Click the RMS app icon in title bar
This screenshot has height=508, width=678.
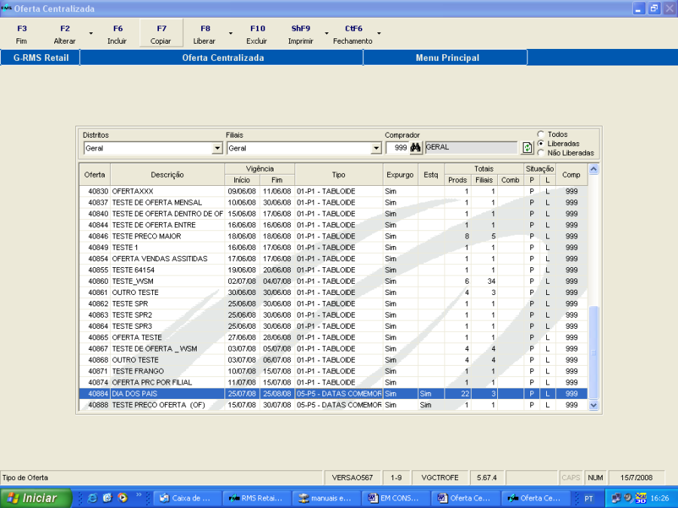click(6, 8)
